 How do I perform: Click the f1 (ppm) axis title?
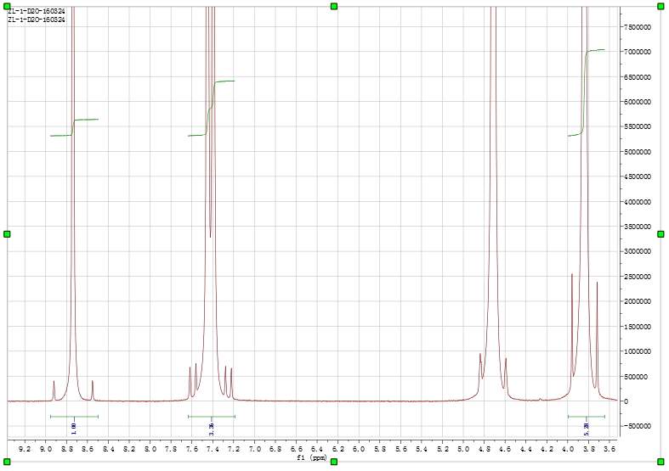(311, 457)
